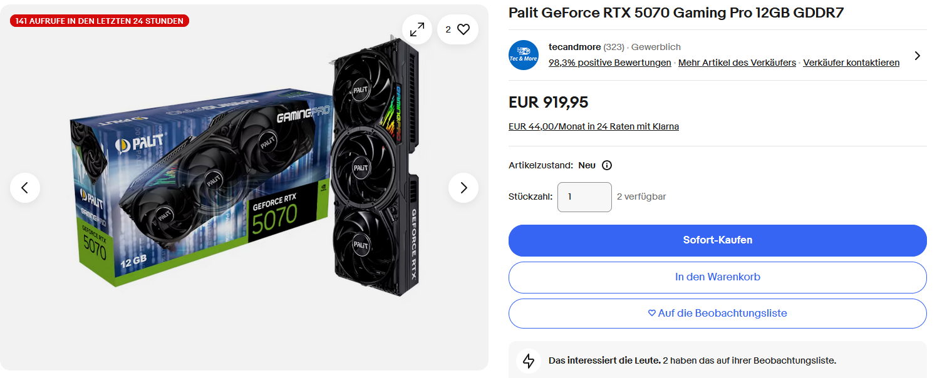Click the seller feedback count (323)
This screenshot has height=378, width=942.
(614, 47)
